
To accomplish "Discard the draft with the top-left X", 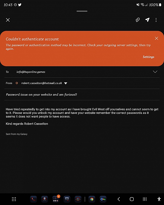I will click(8, 20).
